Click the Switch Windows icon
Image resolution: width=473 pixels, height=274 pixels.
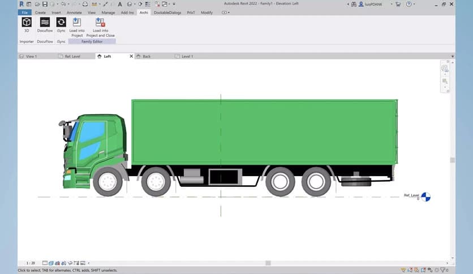pos(165,4)
